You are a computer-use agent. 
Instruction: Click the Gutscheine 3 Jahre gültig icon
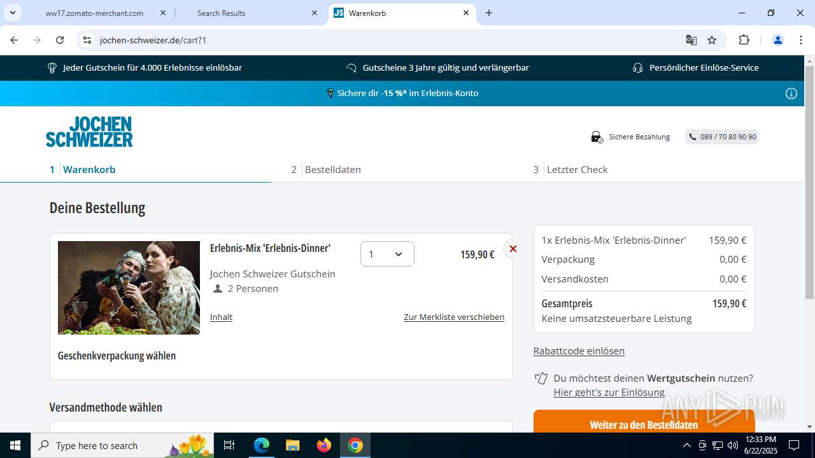[351, 68]
